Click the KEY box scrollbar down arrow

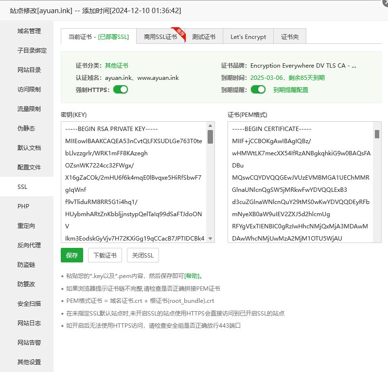click(x=211, y=239)
